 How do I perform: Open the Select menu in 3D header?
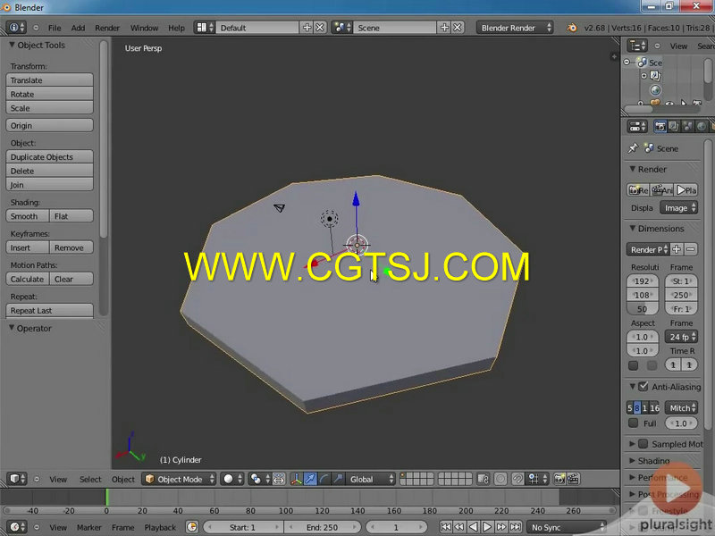pos(90,479)
